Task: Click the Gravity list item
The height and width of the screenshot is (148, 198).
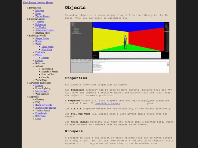Action: point(45,77)
